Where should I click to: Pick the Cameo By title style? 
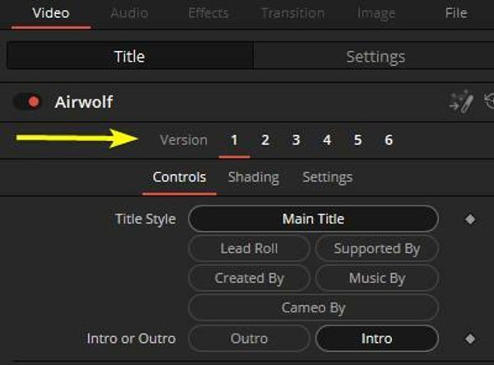pos(314,307)
